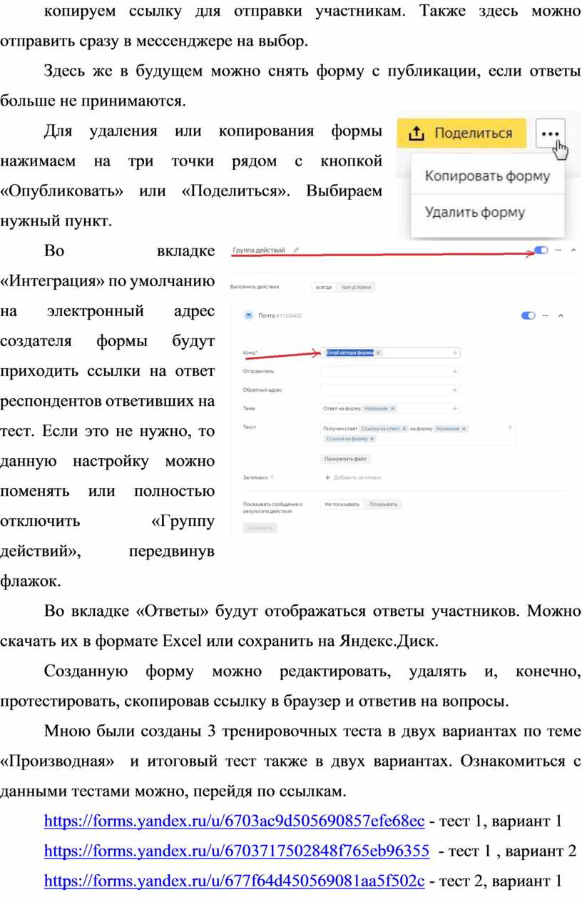
Task: Open the link for тест 1, вариант 1
Action: (x=235, y=821)
